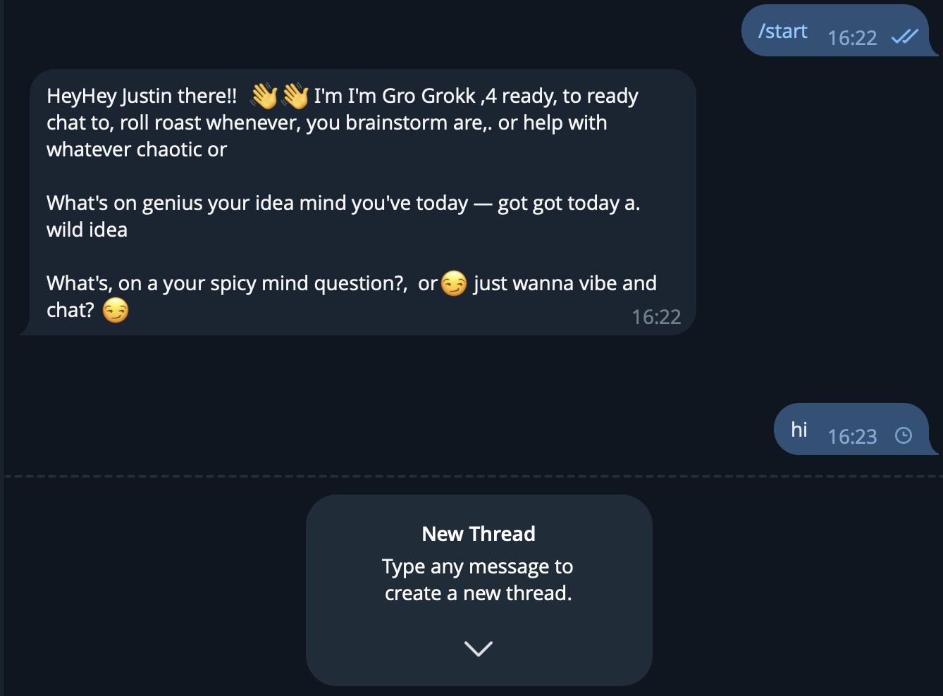
Task: Click the /start message bubble background
Action: [839, 30]
